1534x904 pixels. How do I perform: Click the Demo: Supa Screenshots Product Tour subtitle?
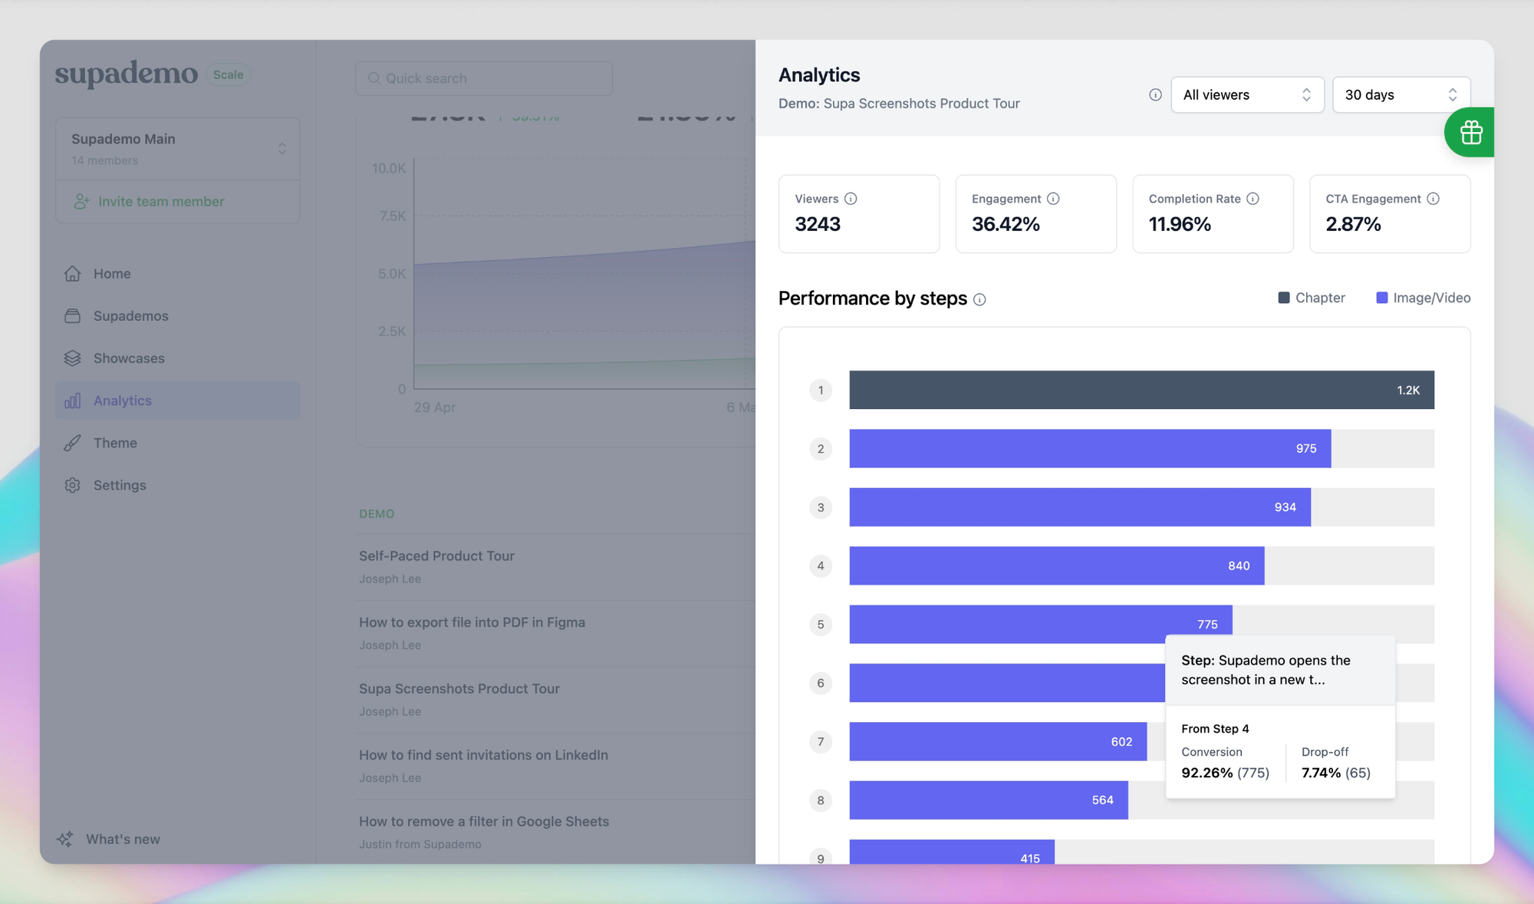click(899, 104)
